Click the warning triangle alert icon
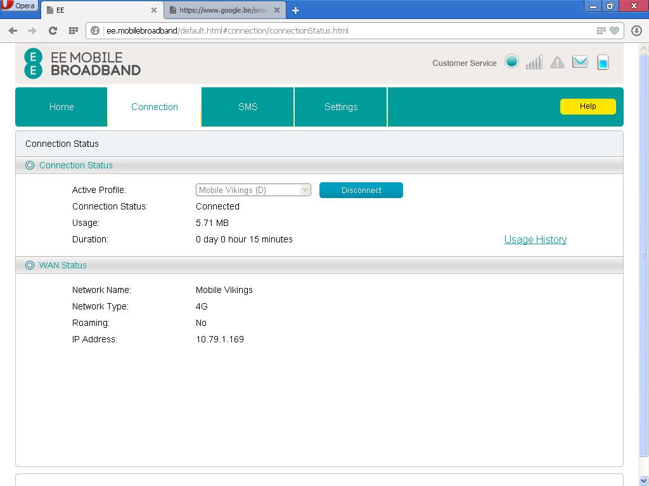Viewport: 649px width, 486px height. [x=557, y=62]
